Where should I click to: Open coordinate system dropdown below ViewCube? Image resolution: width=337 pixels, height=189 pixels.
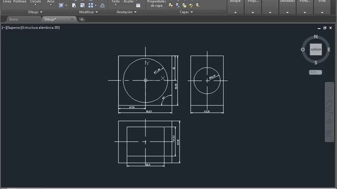[315, 72]
